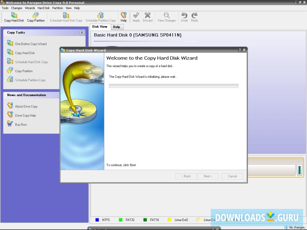
Task: Open the Wizards menu
Action: tap(30, 8)
